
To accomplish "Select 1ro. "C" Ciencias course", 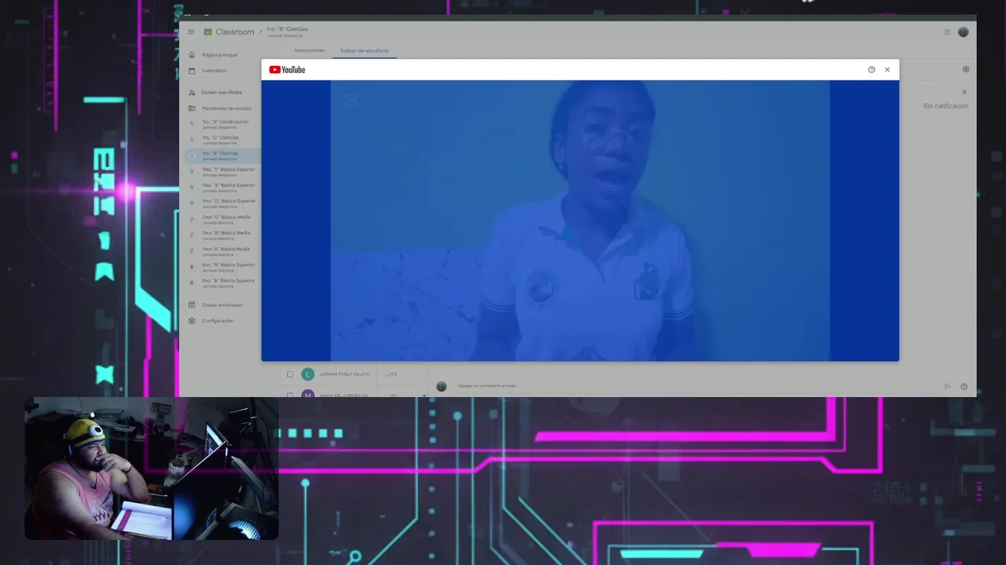I will pos(220,139).
